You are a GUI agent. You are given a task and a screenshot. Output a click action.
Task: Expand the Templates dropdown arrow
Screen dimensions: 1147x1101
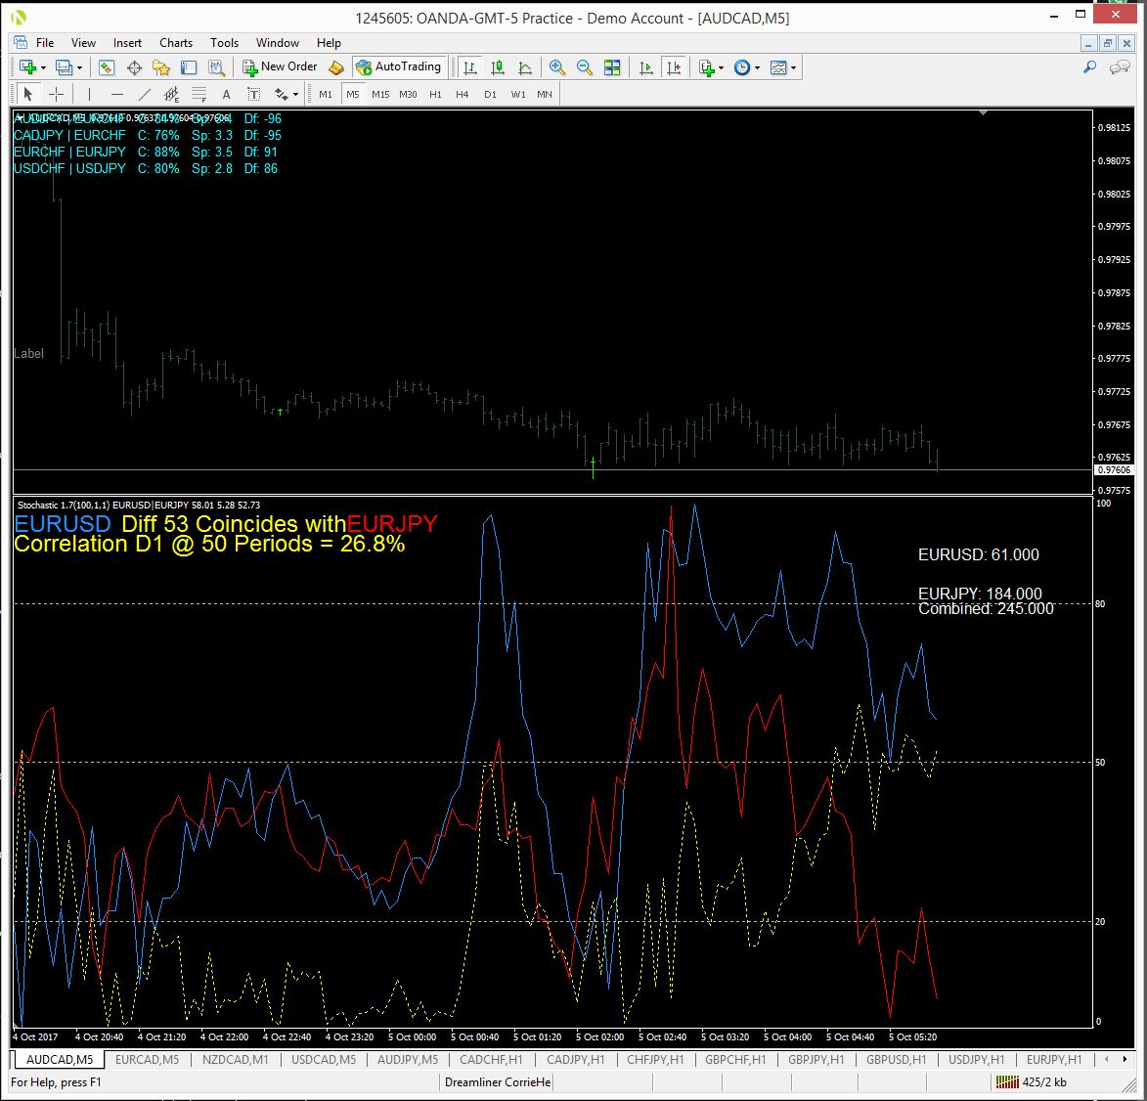click(x=793, y=68)
